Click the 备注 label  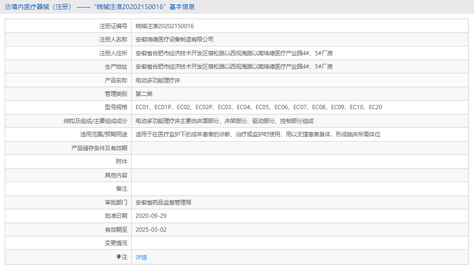[x=122, y=189]
